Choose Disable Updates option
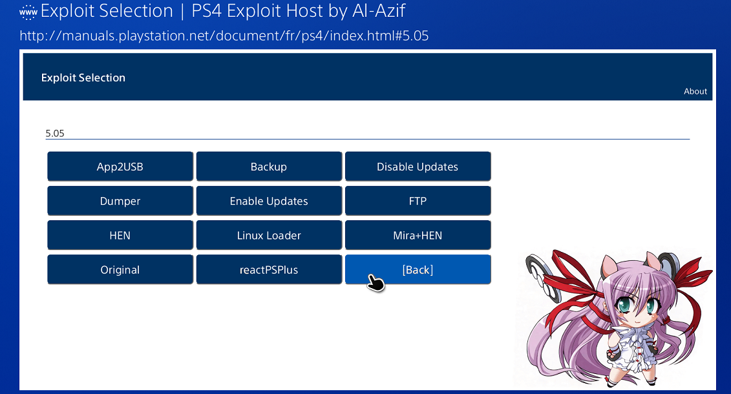 coord(418,166)
